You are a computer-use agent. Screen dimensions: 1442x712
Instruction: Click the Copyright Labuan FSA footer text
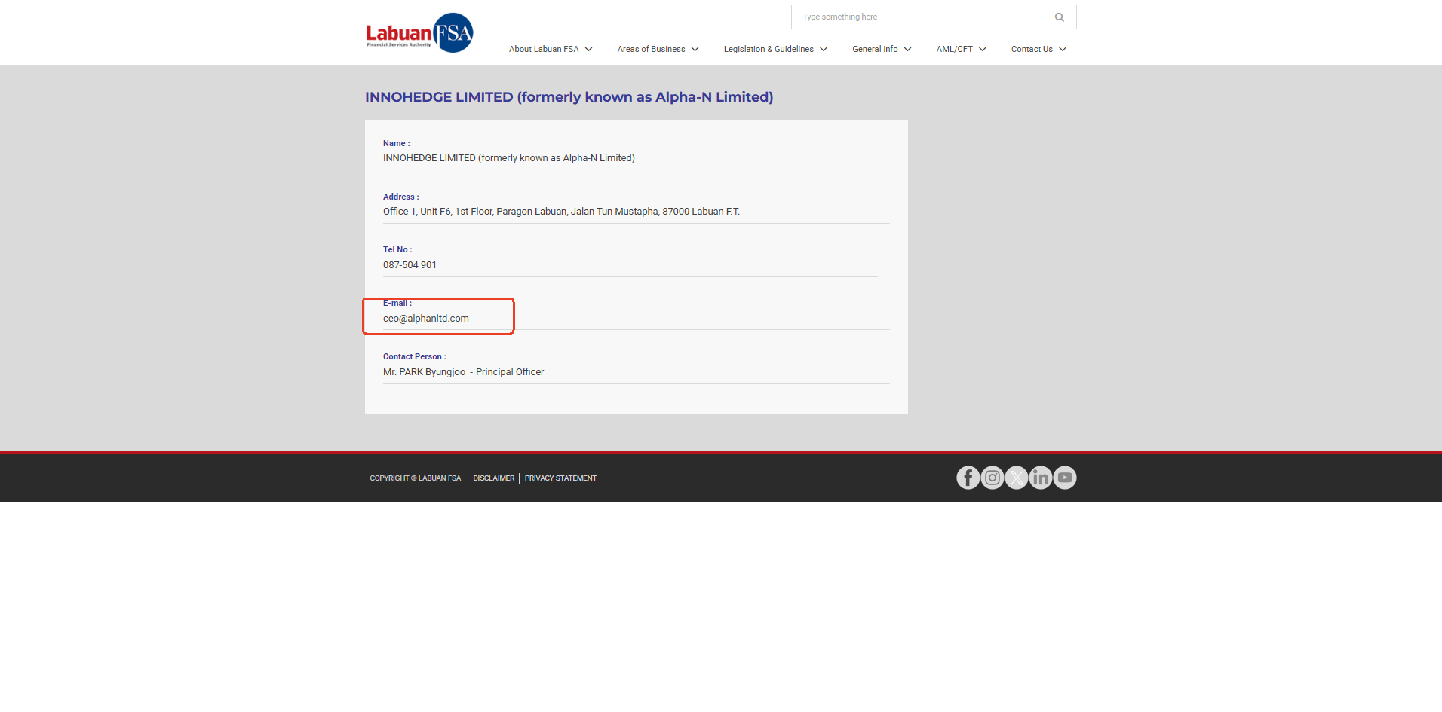point(415,478)
